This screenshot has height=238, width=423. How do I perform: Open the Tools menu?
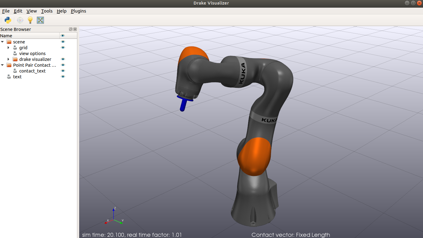coord(47,11)
